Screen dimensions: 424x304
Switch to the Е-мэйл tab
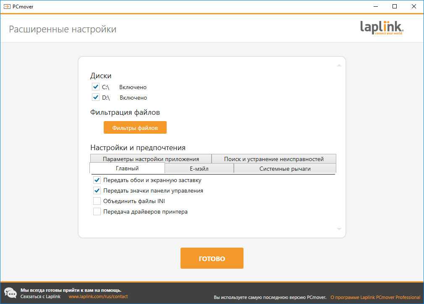pyautogui.click(x=199, y=169)
